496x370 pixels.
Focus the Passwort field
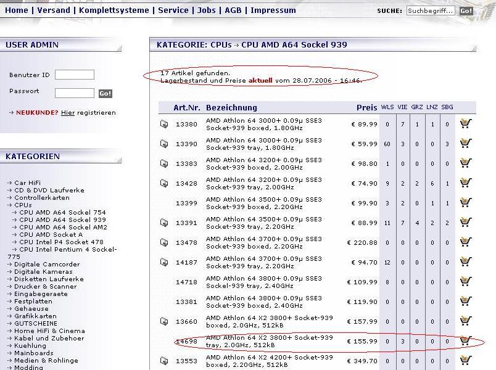pyautogui.click(x=74, y=93)
